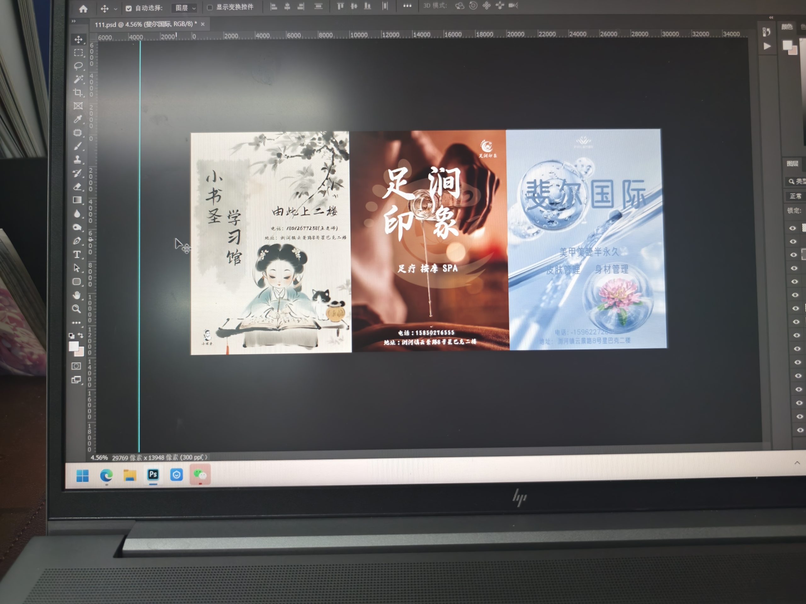Select the Crop tool
This screenshot has width=806, height=604.
click(78, 92)
